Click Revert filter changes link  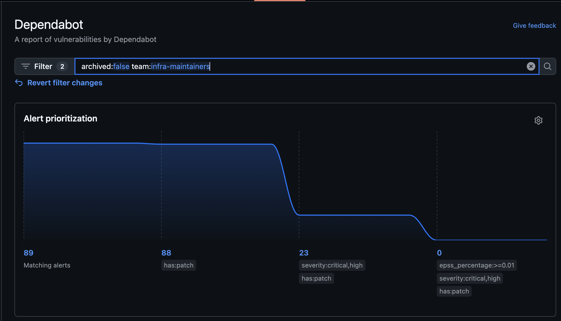65,83
